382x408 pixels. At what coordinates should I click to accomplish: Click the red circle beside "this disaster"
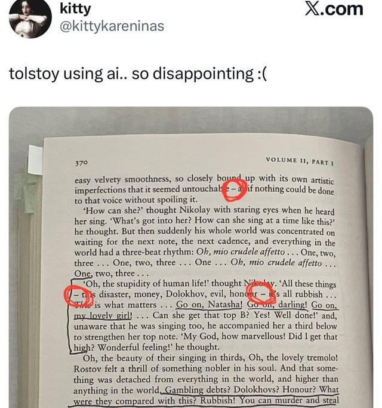click(78, 296)
